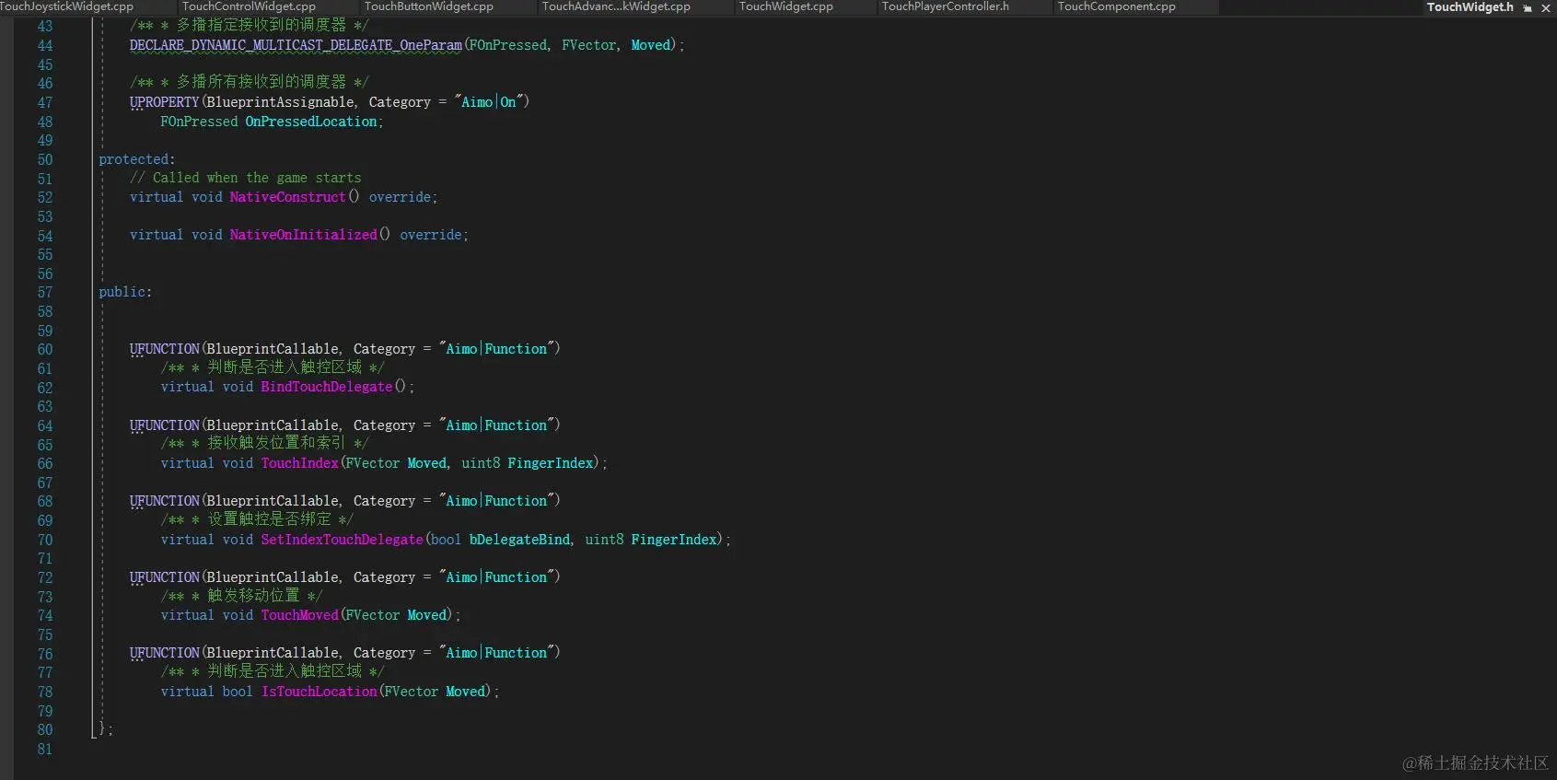
Task: Click "Aimo|Function" string on line 76
Action: [x=499, y=653]
